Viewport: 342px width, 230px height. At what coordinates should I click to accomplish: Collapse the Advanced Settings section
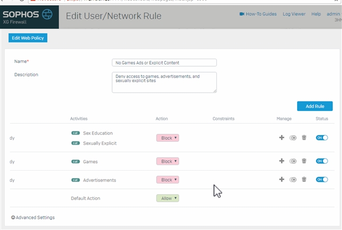coord(33,217)
